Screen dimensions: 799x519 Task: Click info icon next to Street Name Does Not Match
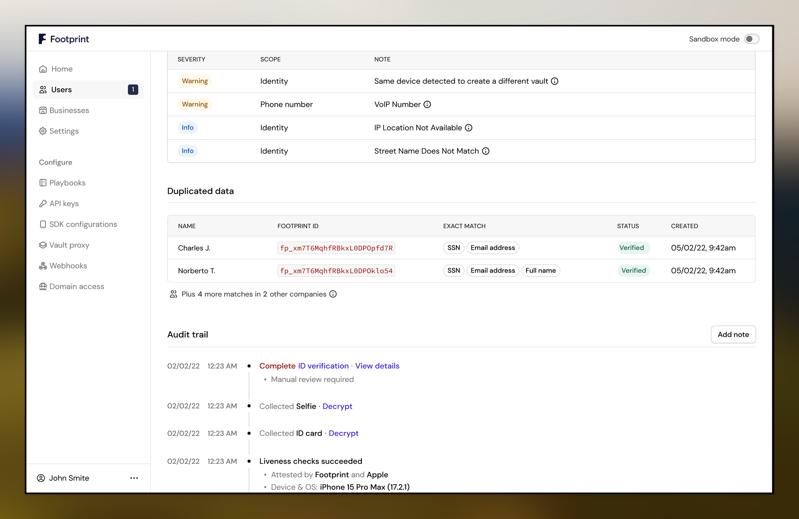pos(485,151)
